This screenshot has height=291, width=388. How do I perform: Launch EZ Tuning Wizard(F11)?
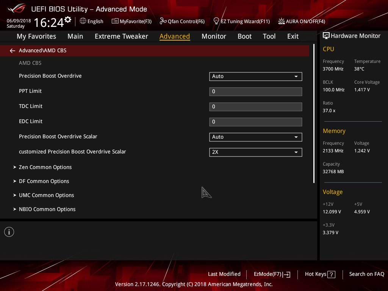(241, 21)
